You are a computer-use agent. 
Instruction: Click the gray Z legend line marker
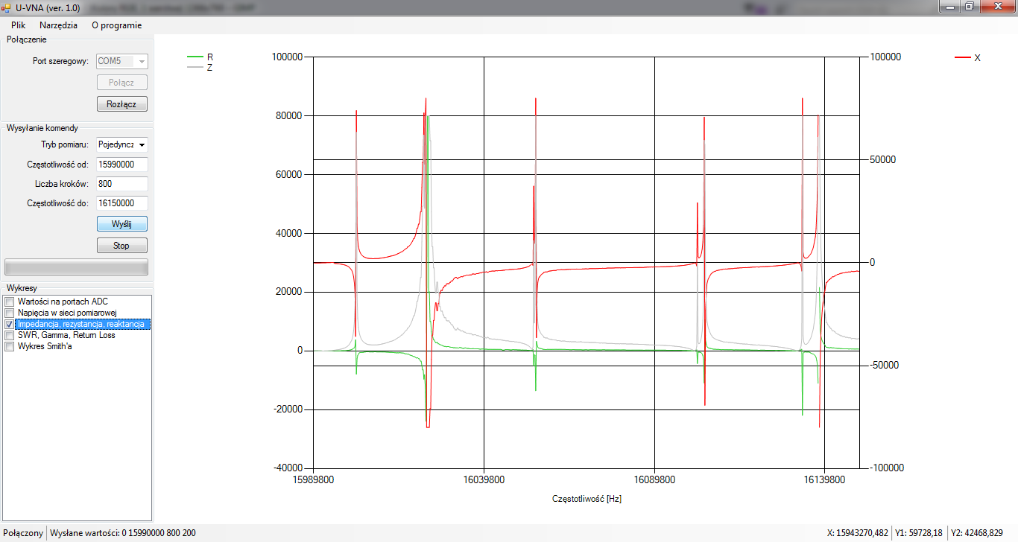(195, 67)
